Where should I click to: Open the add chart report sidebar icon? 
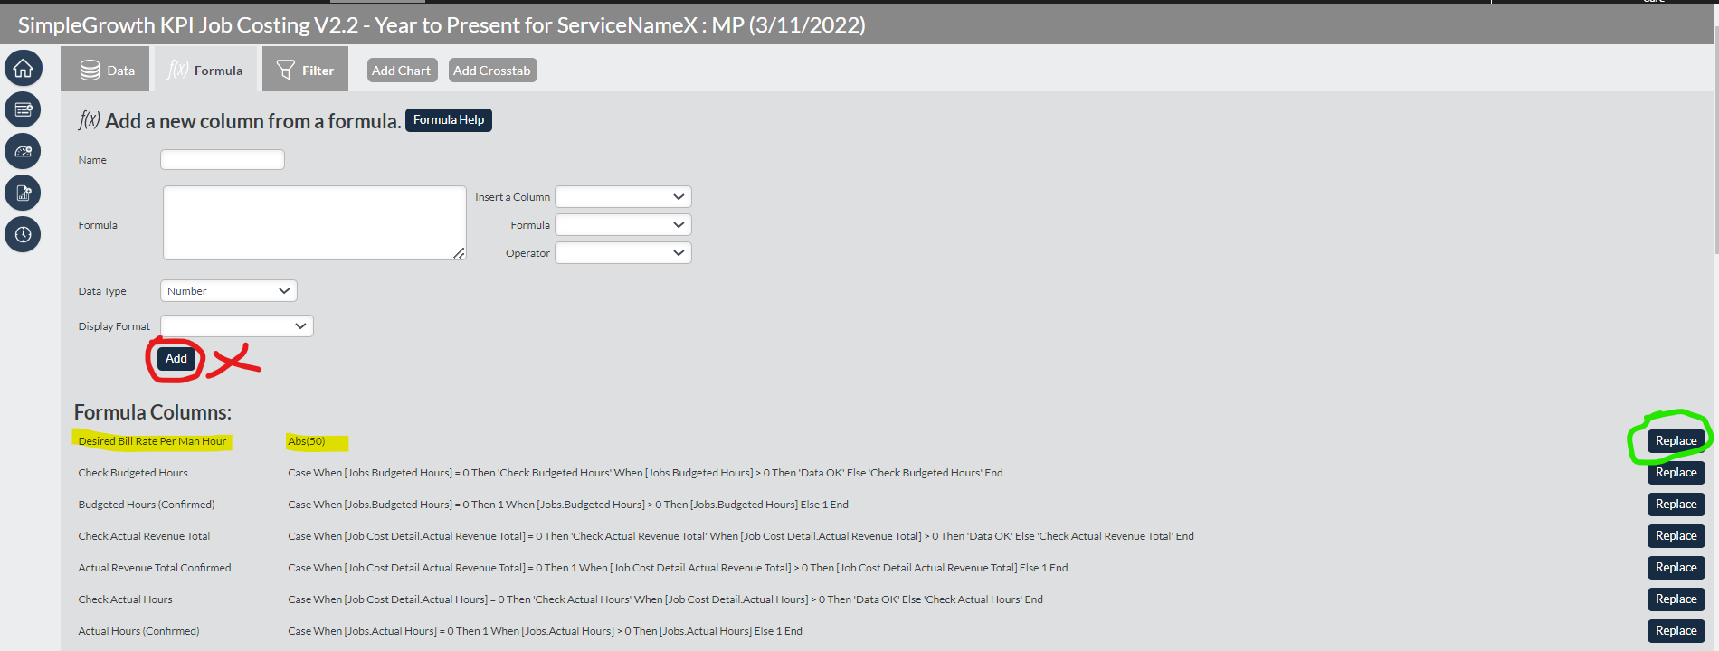(x=23, y=193)
